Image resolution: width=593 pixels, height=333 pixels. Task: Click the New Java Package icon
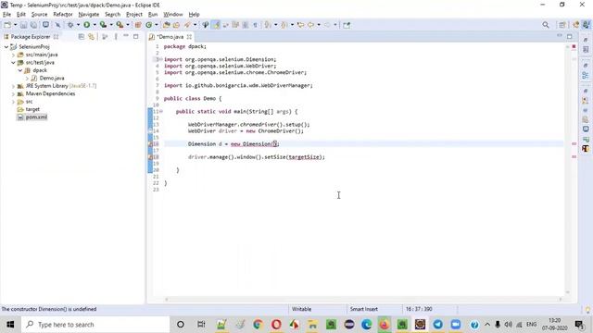[138, 25]
